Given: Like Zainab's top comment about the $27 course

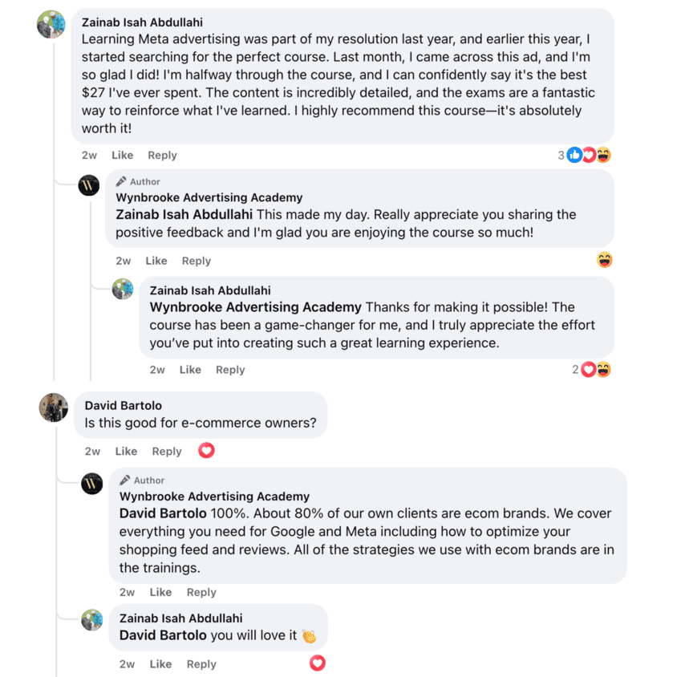Looking at the screenshot, I should click(x=122, y=155).
